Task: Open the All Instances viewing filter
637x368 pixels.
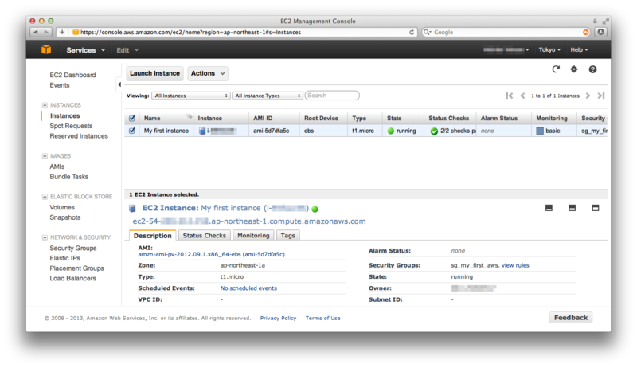Action: point(191,96)
